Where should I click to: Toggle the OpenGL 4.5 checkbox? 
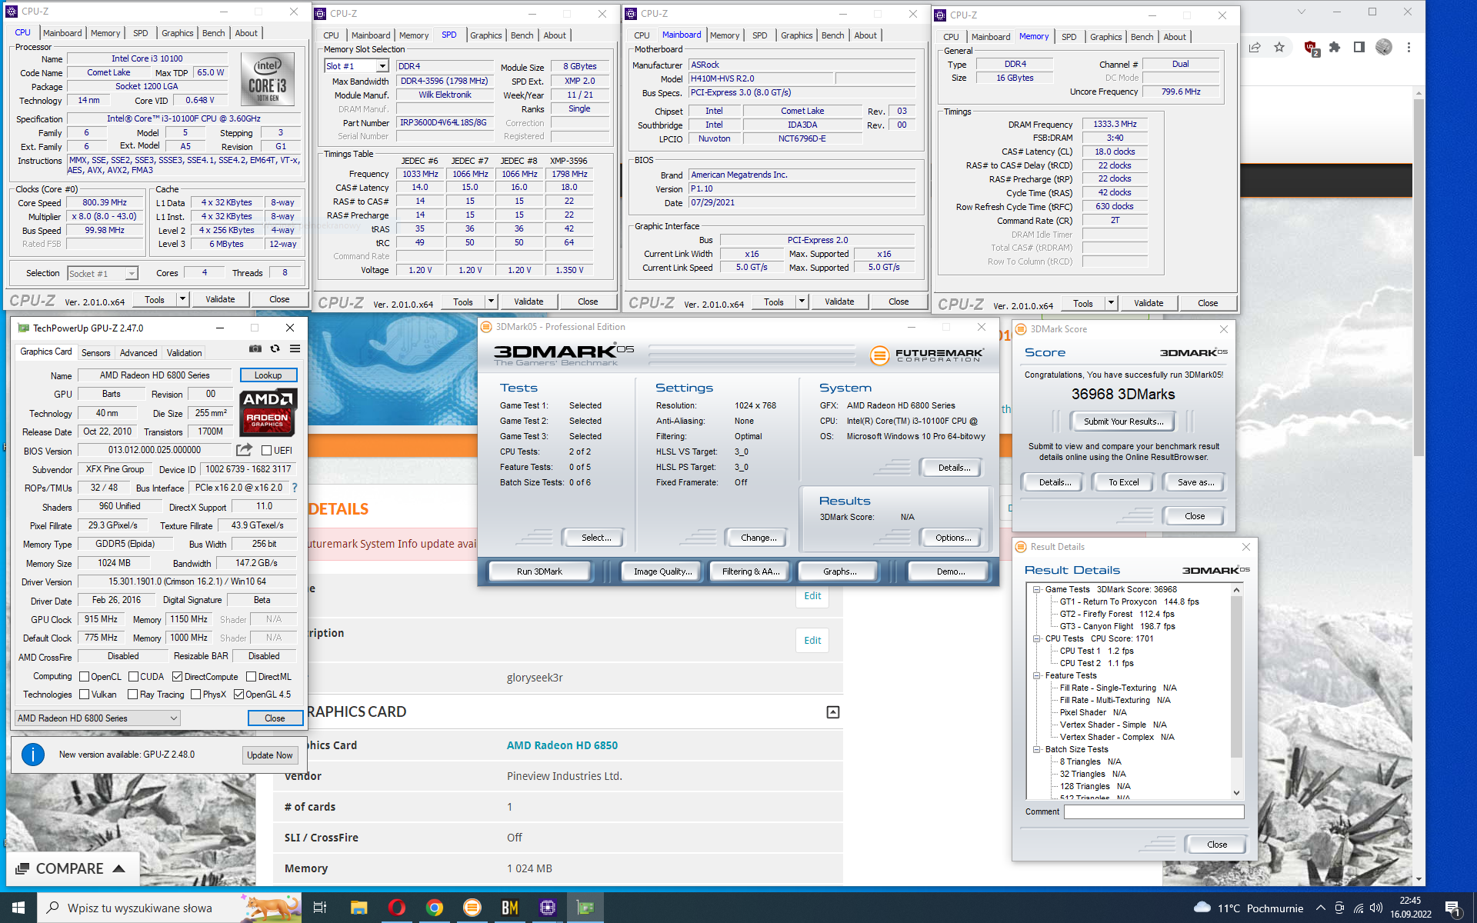pyautogui.click(x=238, y=695)
